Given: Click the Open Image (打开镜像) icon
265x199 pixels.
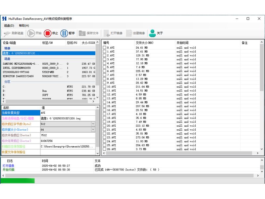Looking at the screenshot, I should pyautogui.click(x=107, y=33).
